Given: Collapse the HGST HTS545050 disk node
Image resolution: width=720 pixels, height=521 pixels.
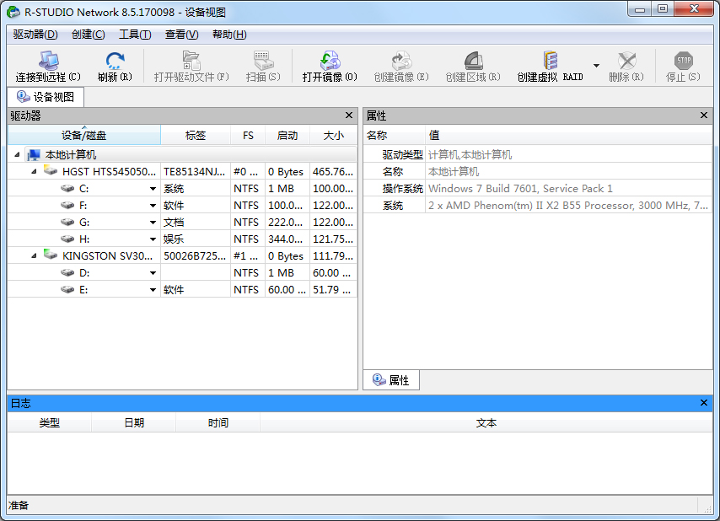Looking at the screenshot, I should tap(34, 172).
